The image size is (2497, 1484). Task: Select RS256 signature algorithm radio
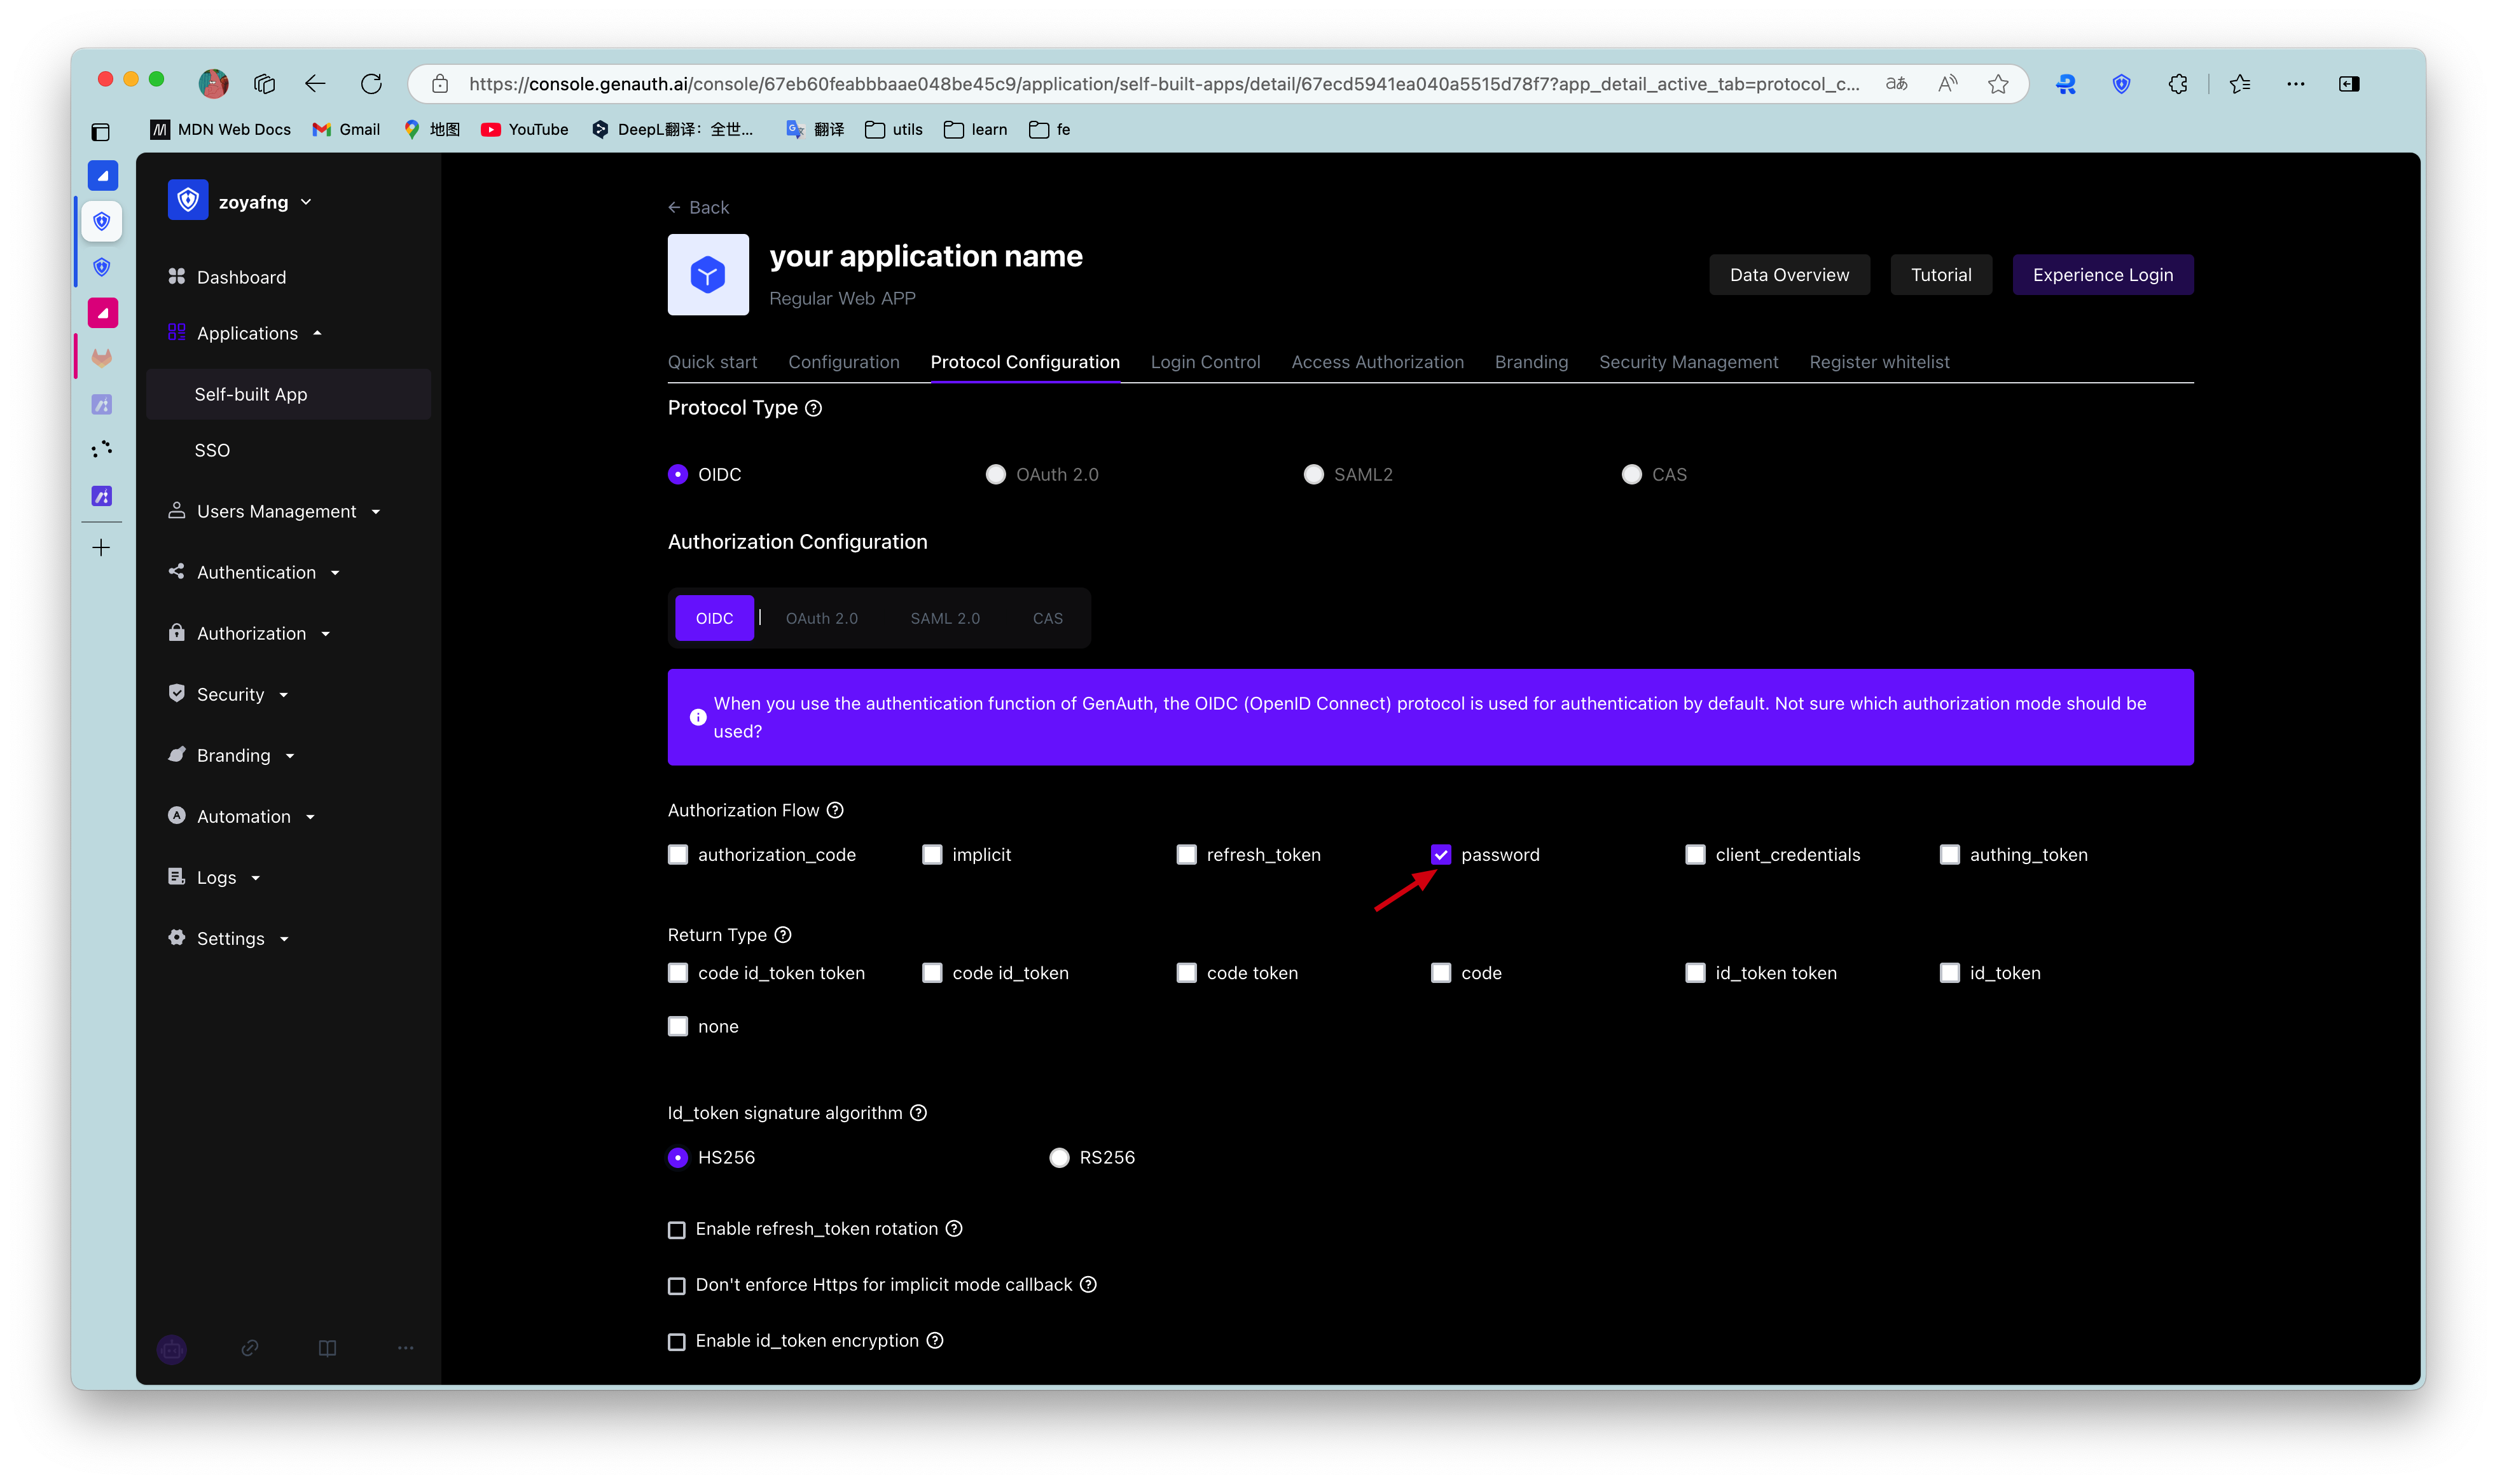click(1059, 1157)
